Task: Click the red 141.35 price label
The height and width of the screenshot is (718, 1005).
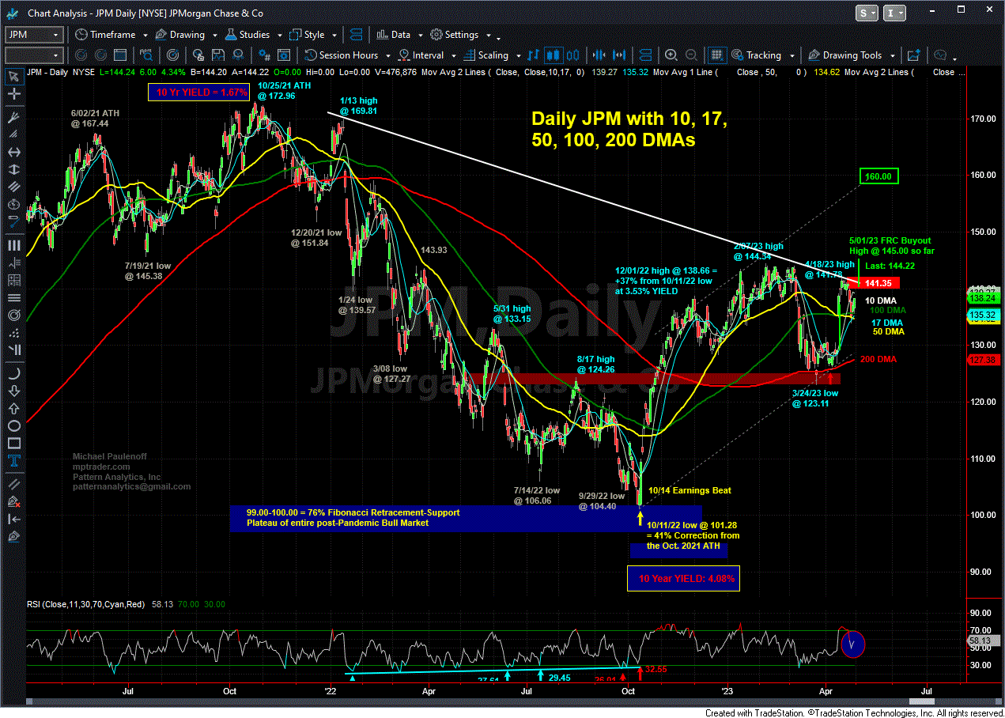Action: click(877, 283)
